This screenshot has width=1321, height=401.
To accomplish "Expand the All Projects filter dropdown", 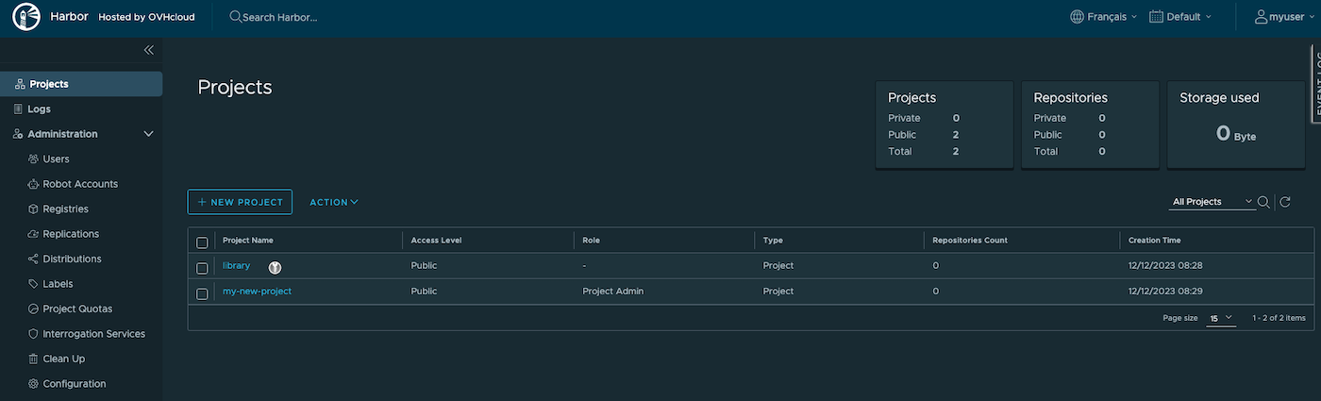I will click(x=1212, y=202).
